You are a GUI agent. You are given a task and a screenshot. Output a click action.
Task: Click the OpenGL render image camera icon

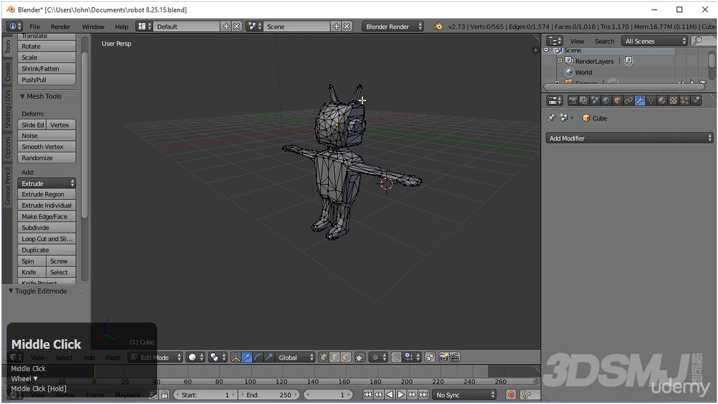[443, 357]
